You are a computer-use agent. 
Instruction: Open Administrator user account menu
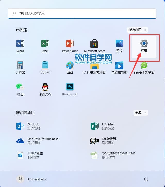(x=32, y=179)
